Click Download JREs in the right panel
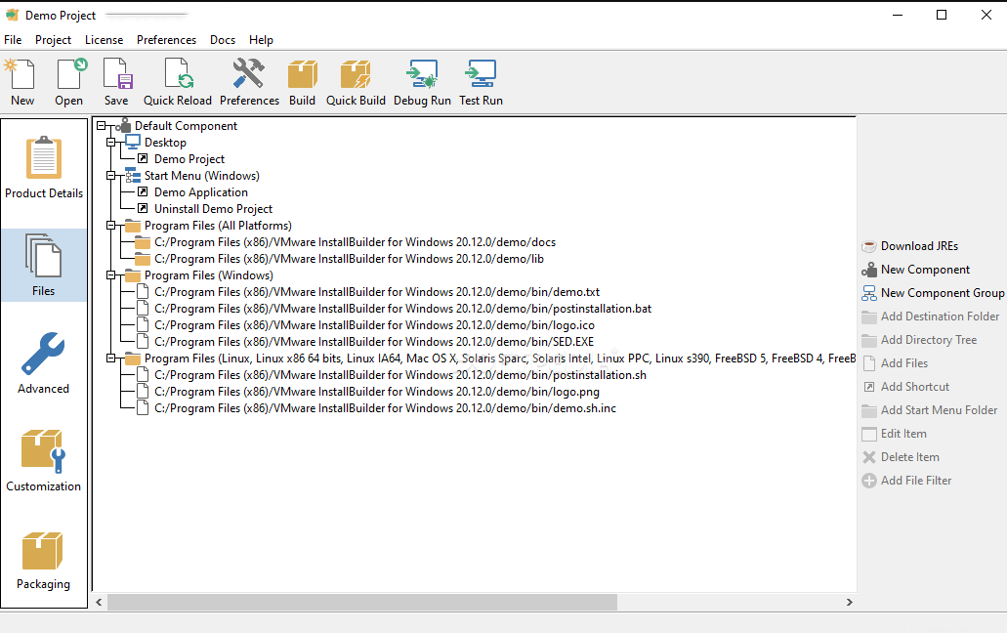Screen dimensions: 1007x633 click(x=910, y=246)
